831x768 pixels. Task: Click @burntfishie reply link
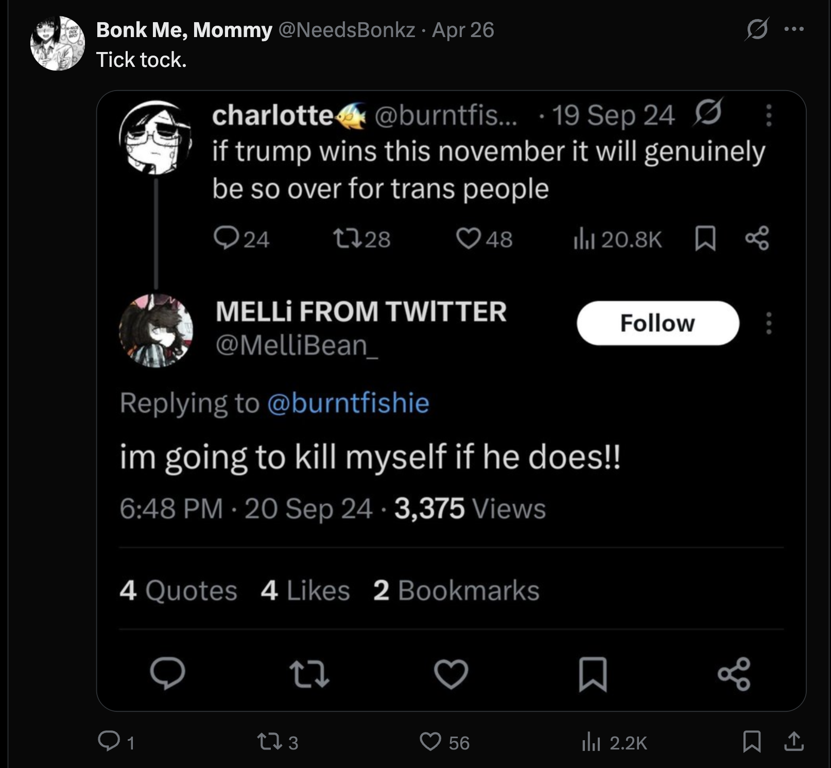pyautogui.click(x=348, y=403)
